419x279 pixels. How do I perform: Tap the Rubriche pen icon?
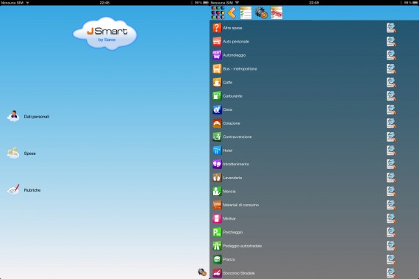tap(13, 190)
